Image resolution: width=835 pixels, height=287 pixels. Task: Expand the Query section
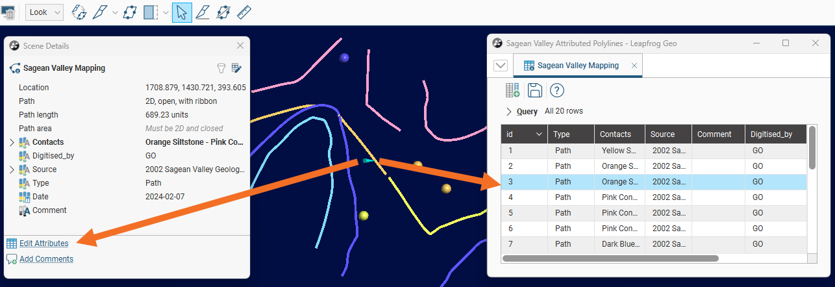tap(509, 111)
